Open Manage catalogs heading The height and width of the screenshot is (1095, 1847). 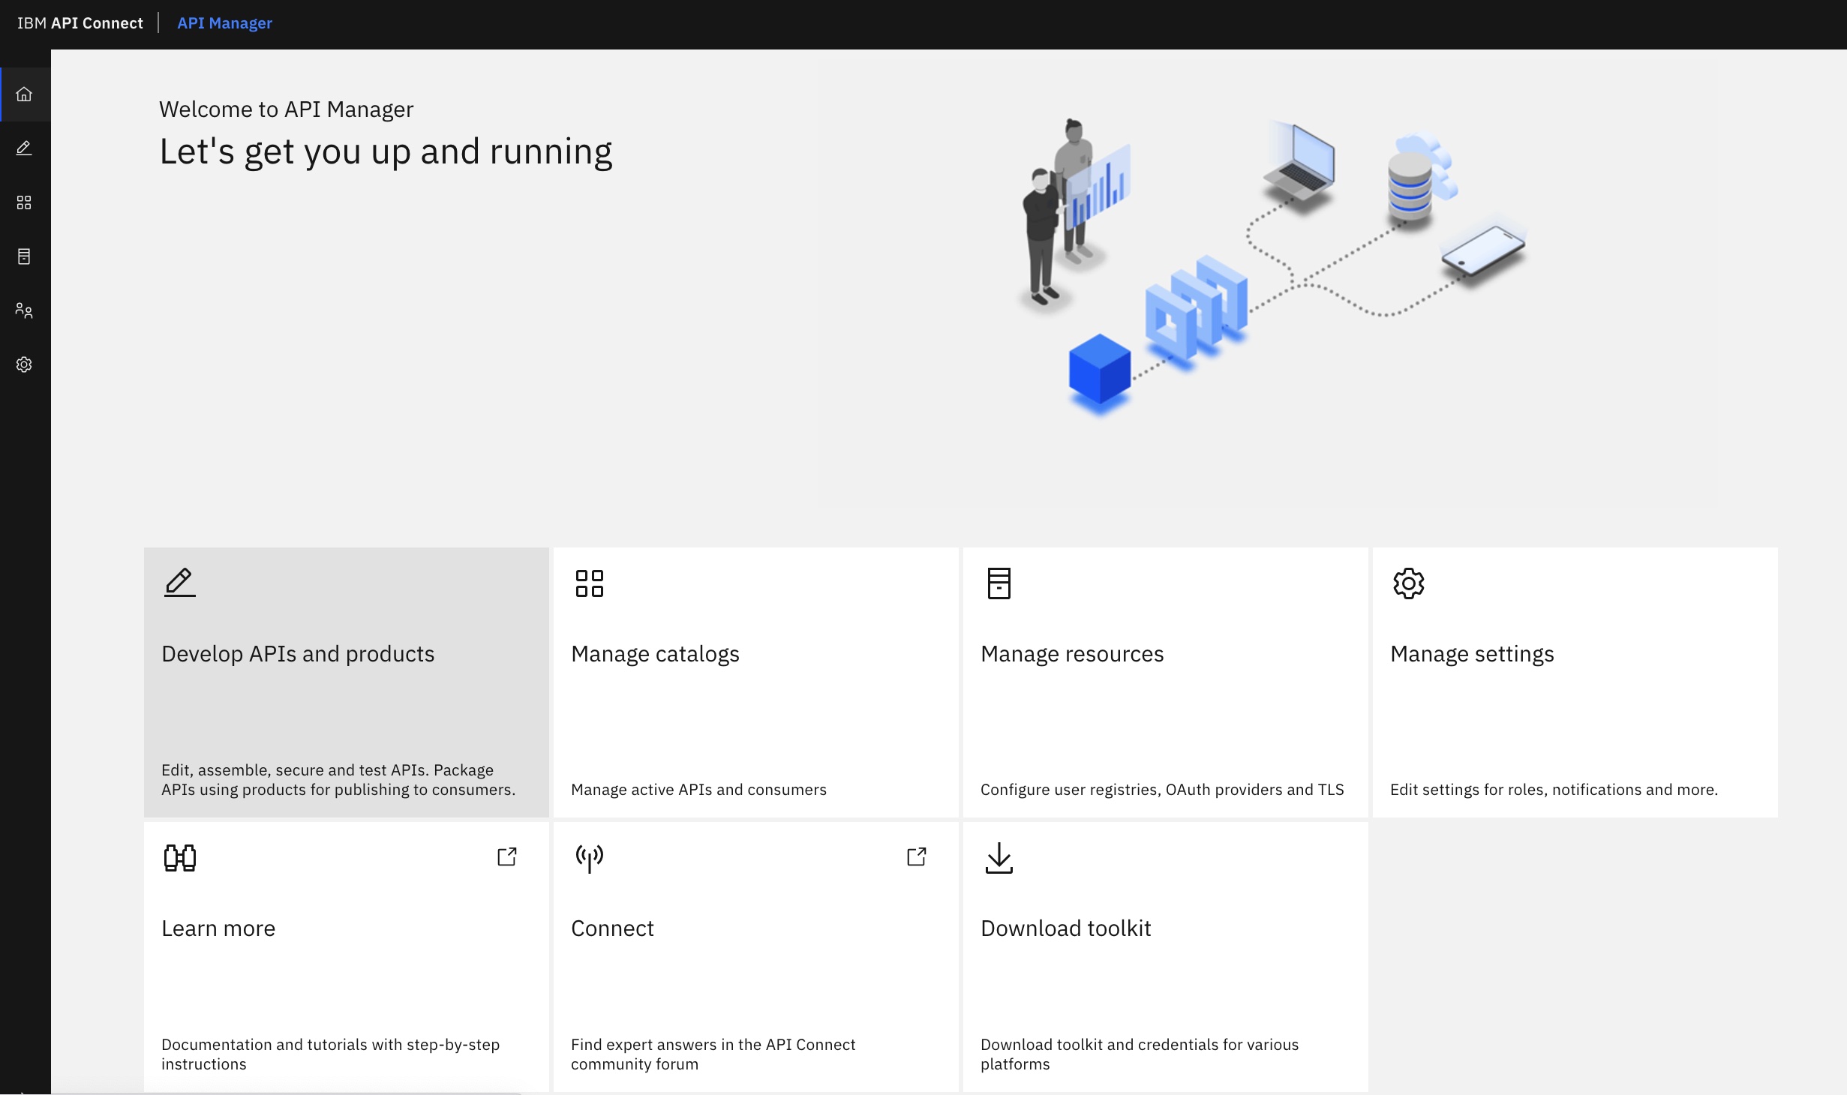pyautogui.click(x=655, y=654)
